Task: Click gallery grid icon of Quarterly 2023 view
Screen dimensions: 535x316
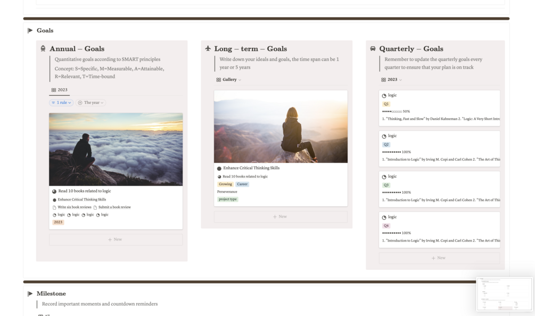Action: point(383,80)
